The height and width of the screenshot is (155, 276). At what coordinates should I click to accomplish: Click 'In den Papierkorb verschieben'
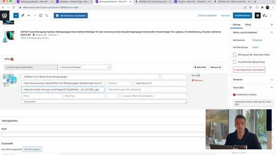point(249,70)
